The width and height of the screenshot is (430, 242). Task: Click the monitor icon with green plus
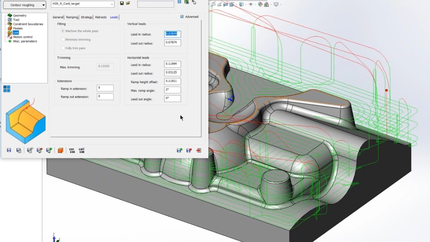(x=49, y=151)
